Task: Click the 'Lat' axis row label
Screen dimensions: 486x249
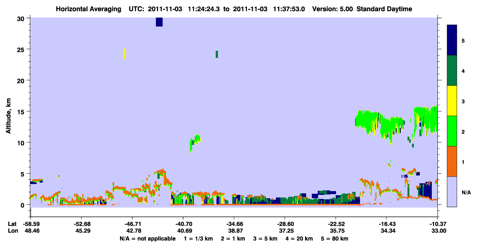Action: click(x=12, y=224)
